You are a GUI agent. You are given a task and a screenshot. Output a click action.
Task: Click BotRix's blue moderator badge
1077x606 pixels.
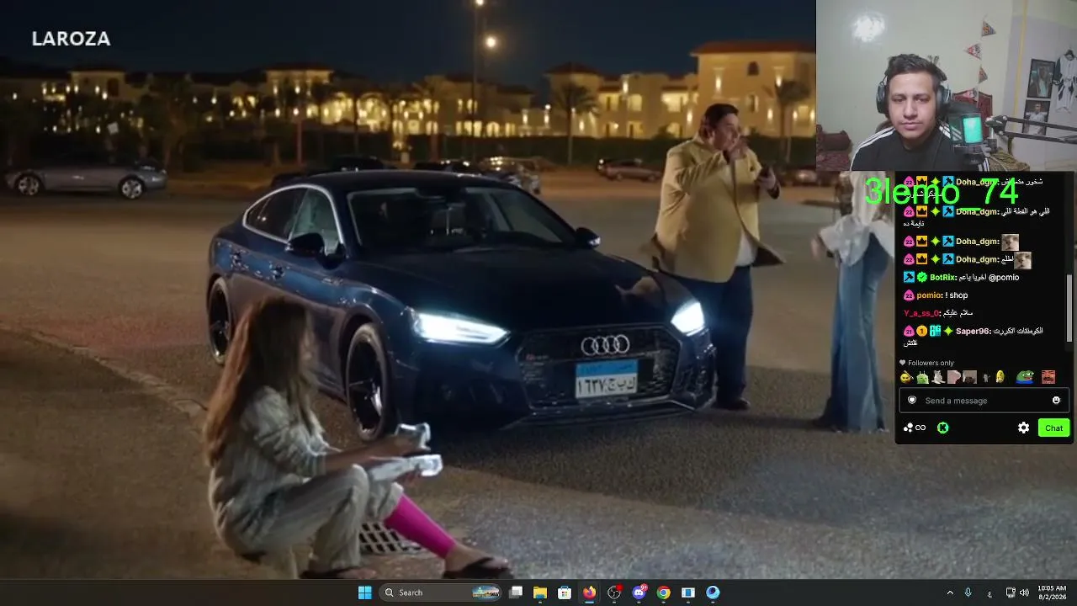909,277
